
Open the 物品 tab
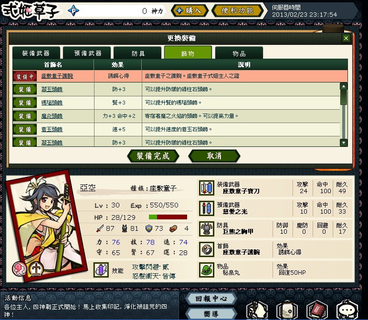[x=239, y=53]
